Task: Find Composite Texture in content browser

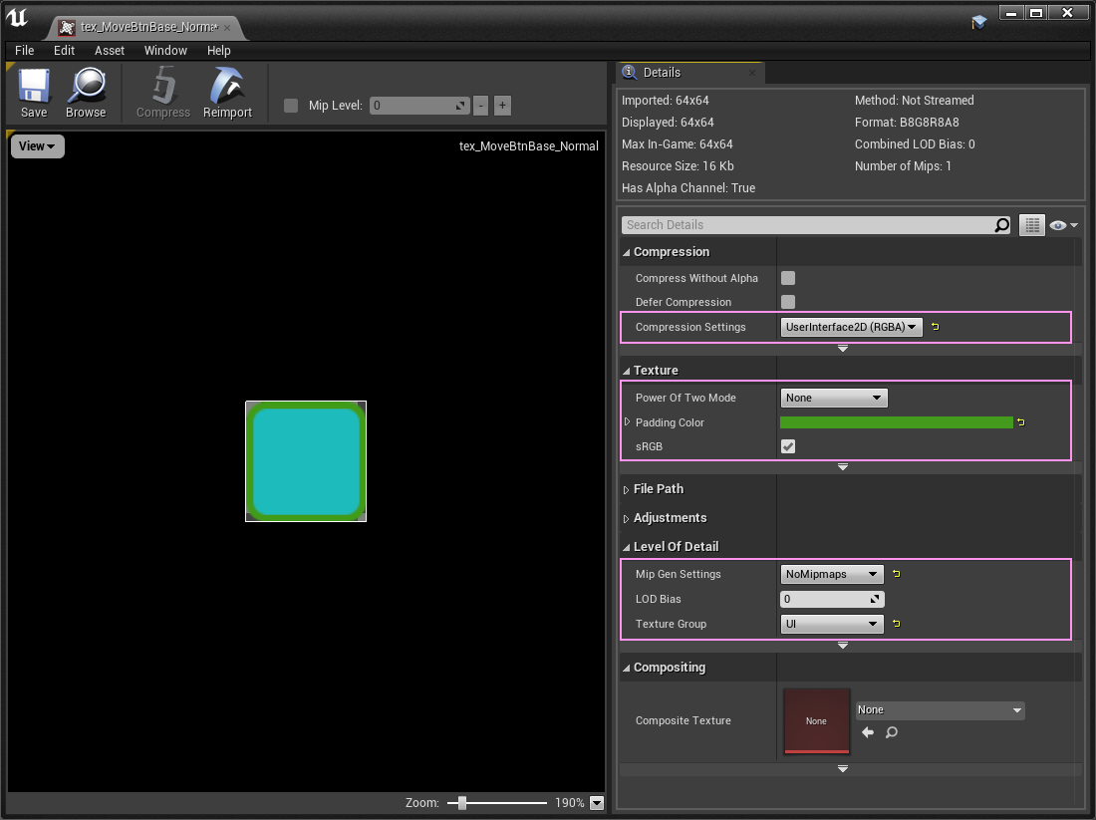Action: click(x=891, y=732)
